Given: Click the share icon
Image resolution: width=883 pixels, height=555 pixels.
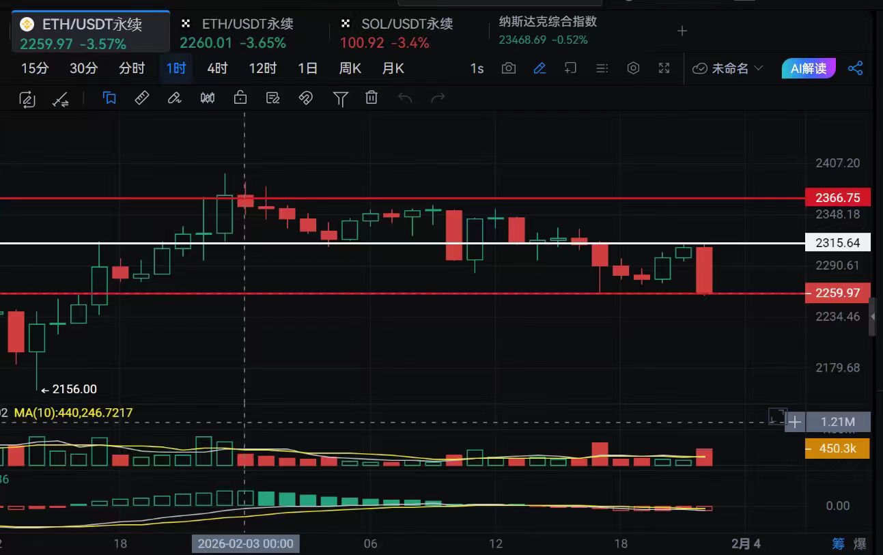Looking at the screenshot, I should (855, 68).
